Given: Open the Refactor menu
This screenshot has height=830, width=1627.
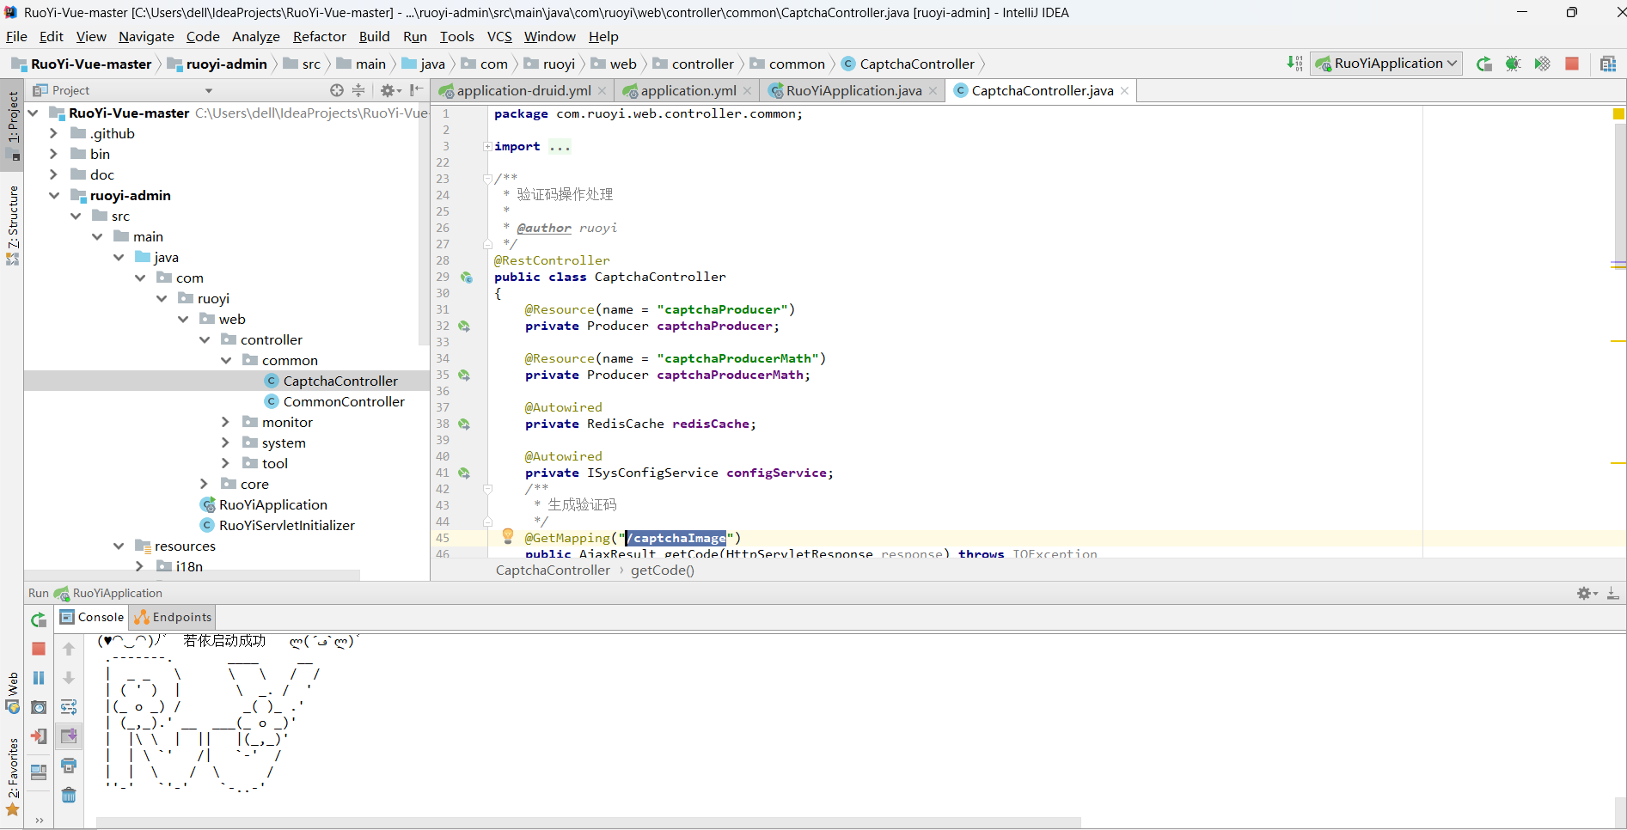Looking at the screenshot, I should (319, 36).
